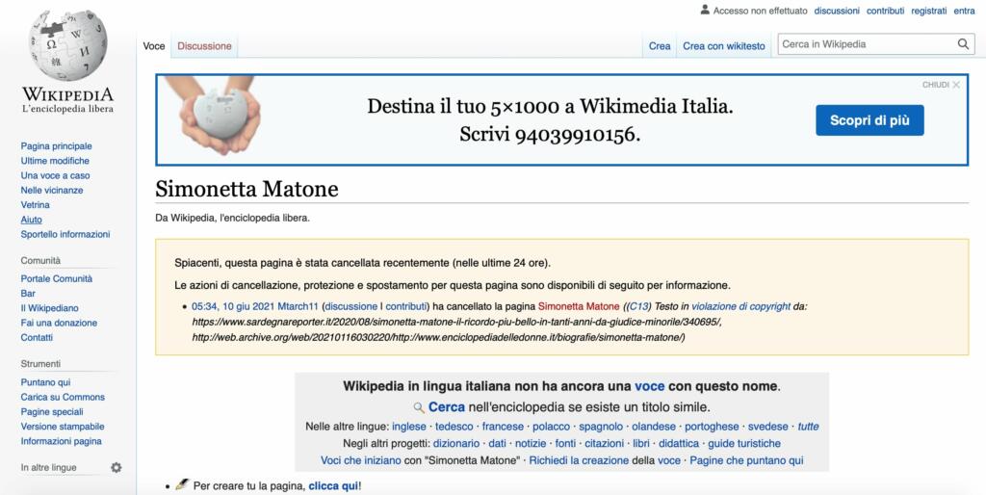The image size is (986, 495).
Task: Open francese language link
Action: 503,427
